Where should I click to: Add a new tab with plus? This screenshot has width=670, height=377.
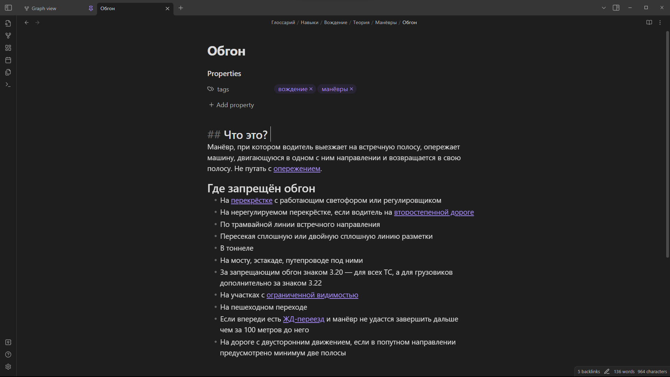coord(181,8)
